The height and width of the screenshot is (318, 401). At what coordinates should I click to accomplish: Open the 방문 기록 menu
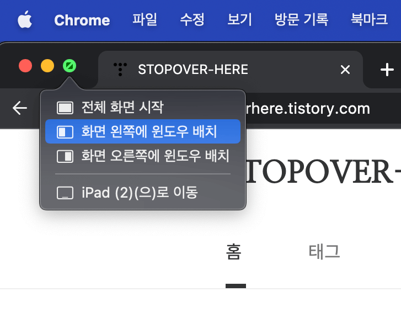click(302, 20)
